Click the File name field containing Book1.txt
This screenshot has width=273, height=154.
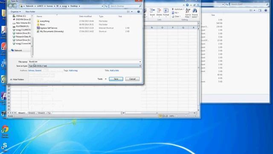pos(85,62)
